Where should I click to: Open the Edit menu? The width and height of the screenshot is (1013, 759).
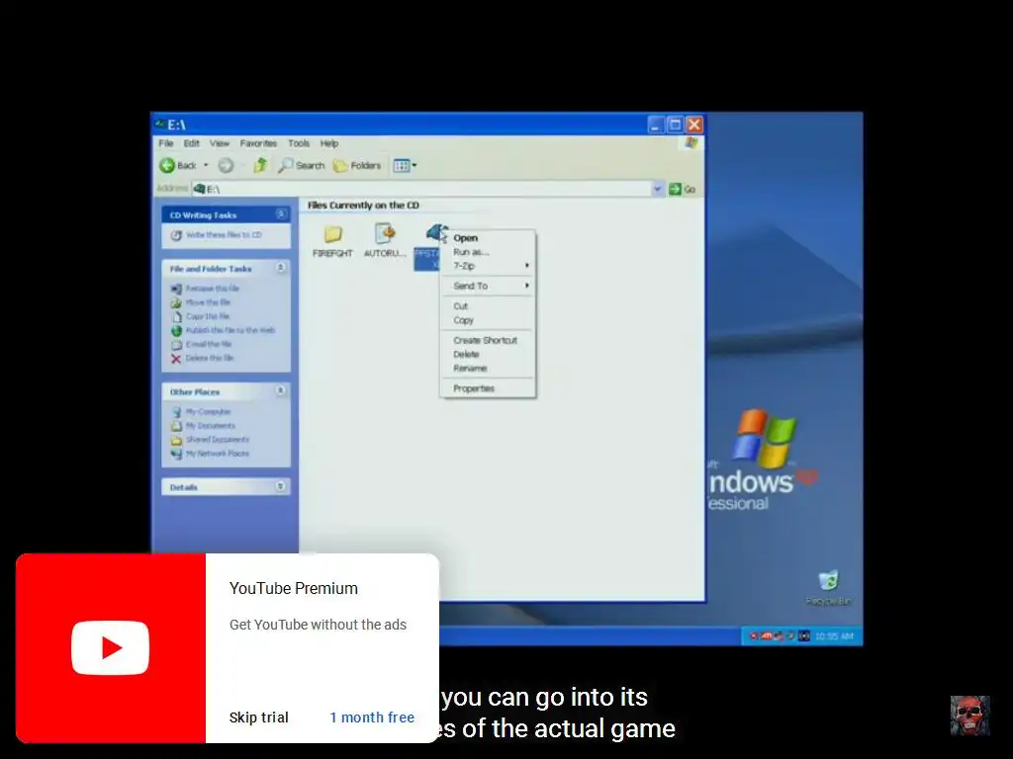pyautogui.click(x=191, y=143)
